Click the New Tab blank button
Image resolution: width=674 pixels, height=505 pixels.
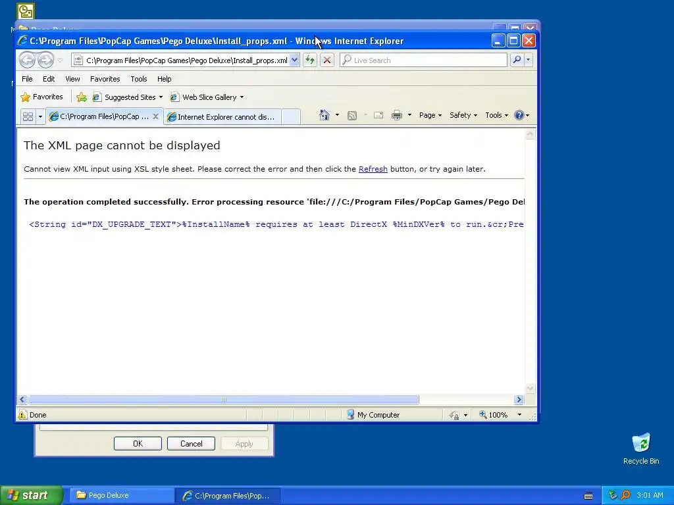pos(291,117)
